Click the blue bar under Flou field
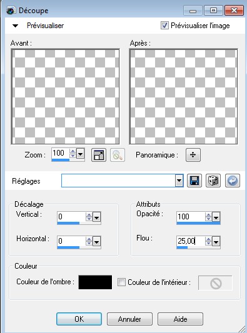Image resolution: width=247 pixels, height=333 pixels. click(182, 247)
